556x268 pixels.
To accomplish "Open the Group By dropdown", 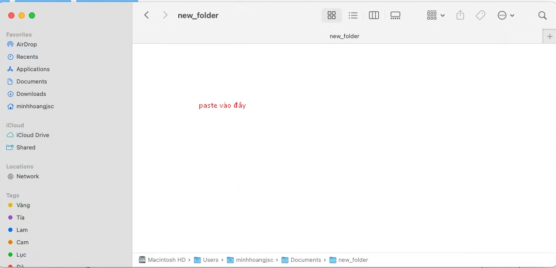I will click(x=435, y=15).
